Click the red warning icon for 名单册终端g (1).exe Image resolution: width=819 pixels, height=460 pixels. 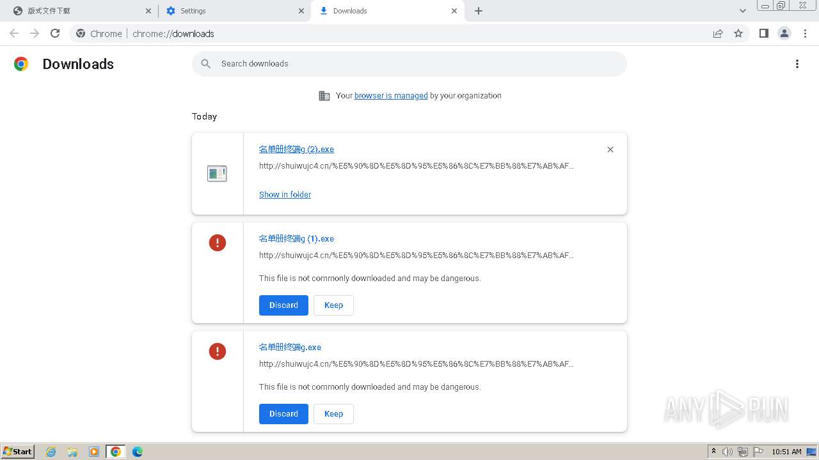[x=218, y=243]
